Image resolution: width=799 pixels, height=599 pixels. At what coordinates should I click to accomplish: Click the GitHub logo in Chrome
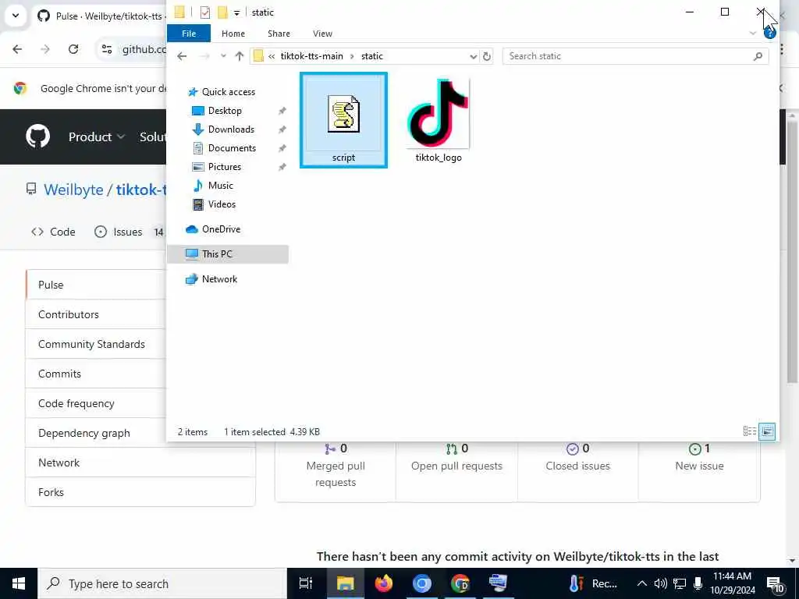37,136
